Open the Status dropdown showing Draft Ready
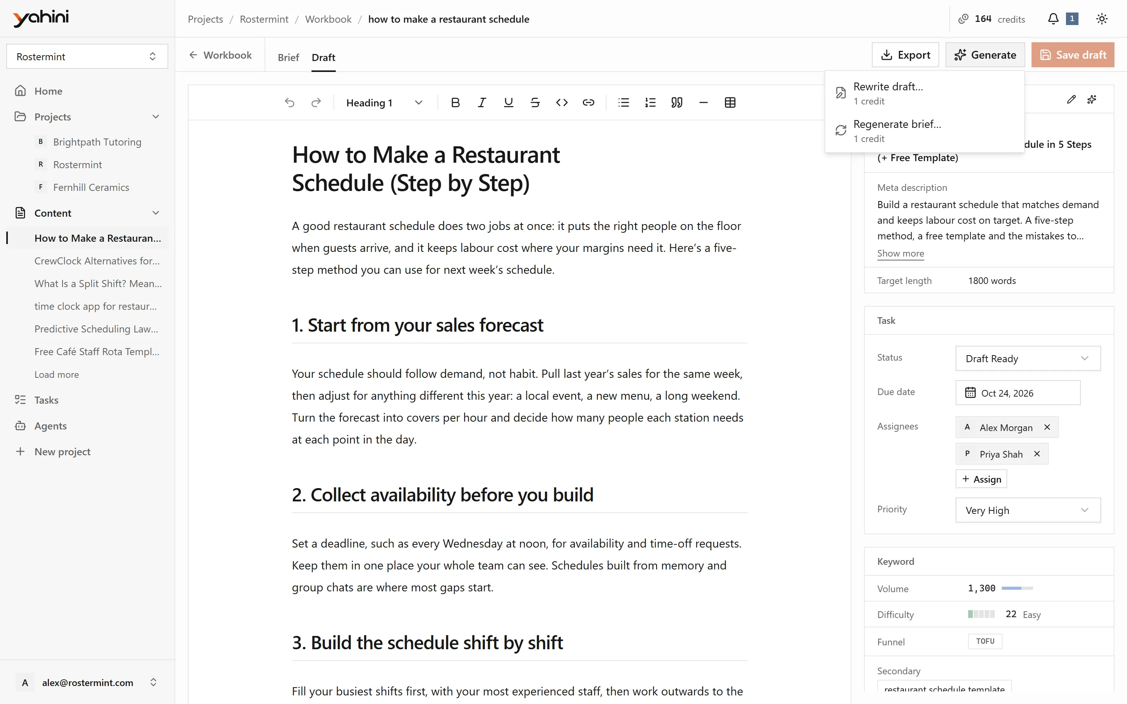This screenshot has width=1127, height=704. [x=1028, y=358]
